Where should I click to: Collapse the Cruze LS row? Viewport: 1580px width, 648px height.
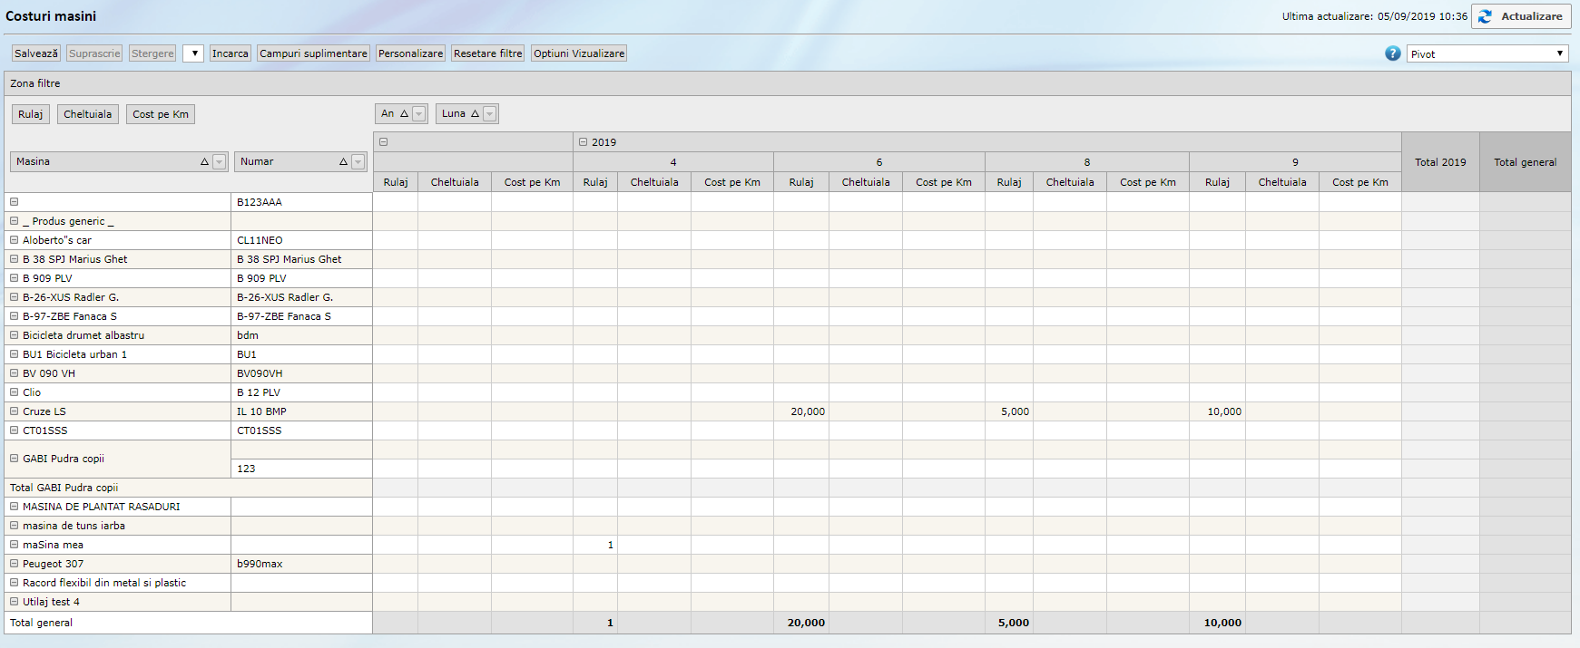[15, 411]
